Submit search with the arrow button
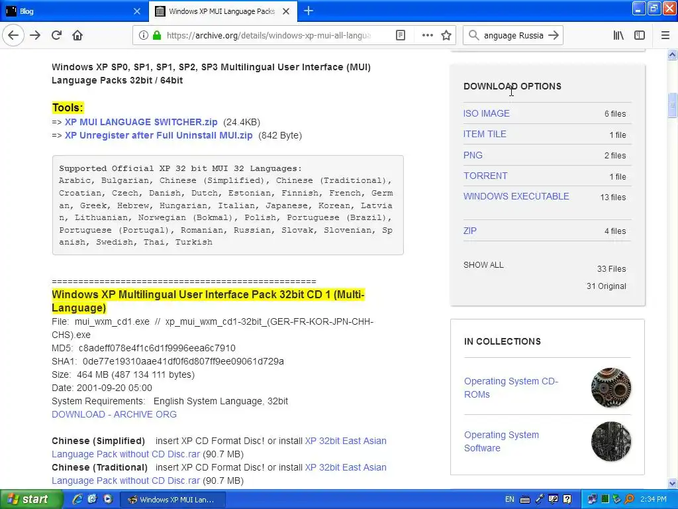Screen dimensions: 678x509 554,35
